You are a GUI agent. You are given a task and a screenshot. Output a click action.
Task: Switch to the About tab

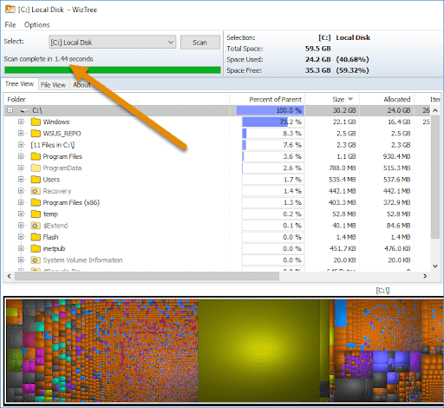(82, 85)
